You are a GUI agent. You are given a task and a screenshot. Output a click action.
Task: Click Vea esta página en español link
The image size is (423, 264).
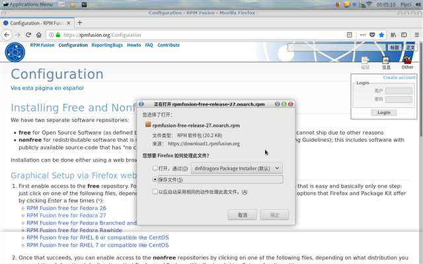[47, 88]
